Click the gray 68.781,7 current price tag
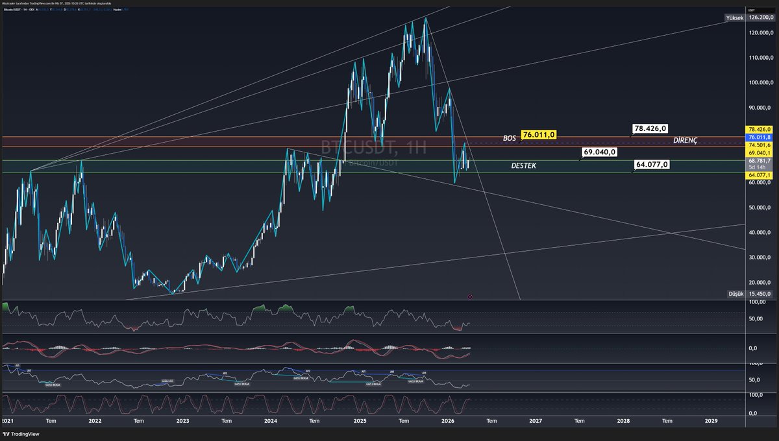The height and width of the screenshot is (441, 779). click(x=760, y=161)
